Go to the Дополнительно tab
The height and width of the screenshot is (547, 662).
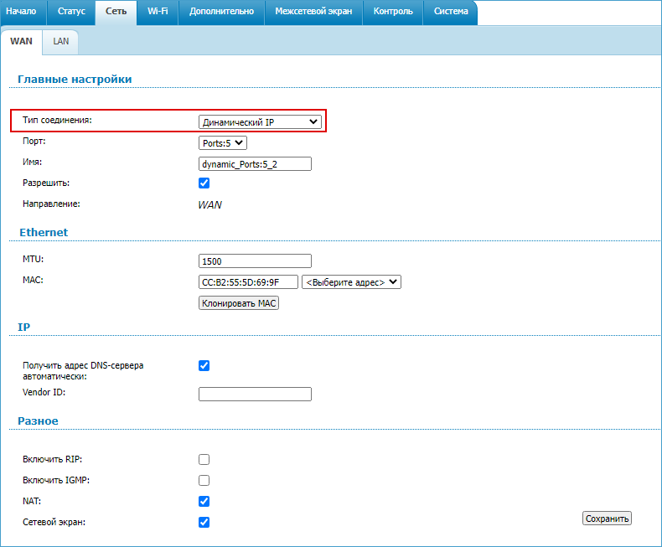click(222, 12)
